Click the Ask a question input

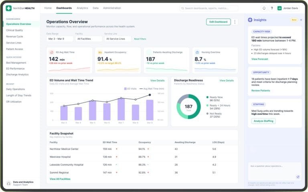coord(275,171)
